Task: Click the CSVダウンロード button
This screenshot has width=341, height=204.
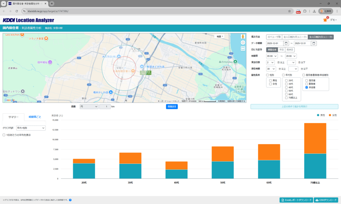Action: tap(326, 200)
